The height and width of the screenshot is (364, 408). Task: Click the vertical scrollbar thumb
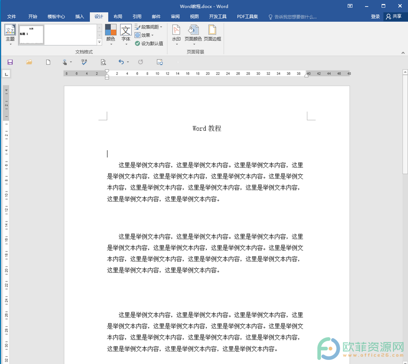click(x=405, y=124)
